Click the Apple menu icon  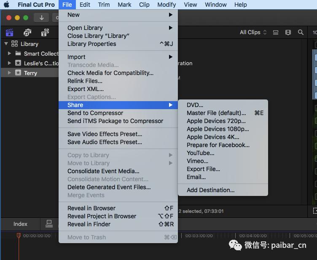pos(7,5)
